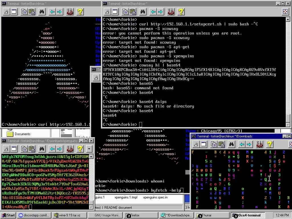Open preferences in the Downloads terminal toolbar
Screen dimensions: 292x219
tap(259, 144)
